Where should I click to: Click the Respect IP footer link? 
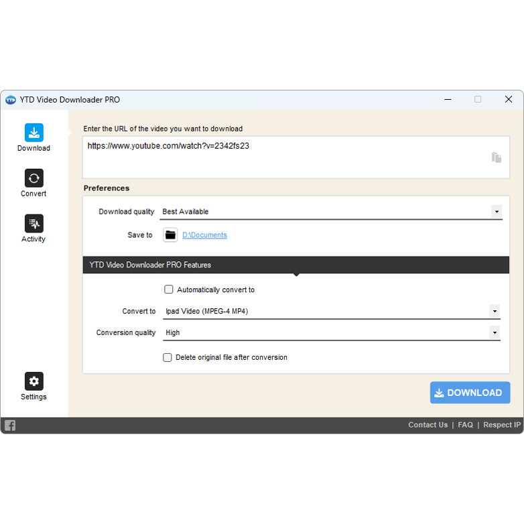(502, 425)
